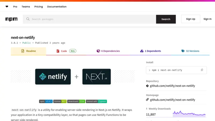
Task: Open Repository github.com/netlify/next-on-netlify link
Action: click(172, 86)
